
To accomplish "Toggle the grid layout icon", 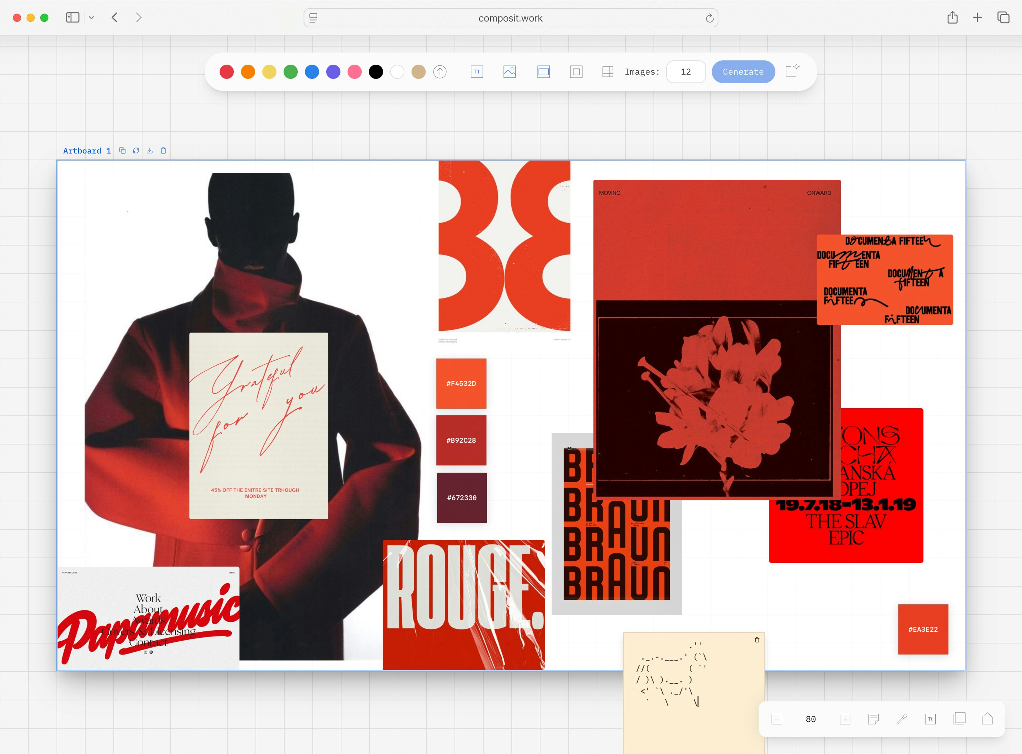I will pyautogui.click(x=608, y=72).
